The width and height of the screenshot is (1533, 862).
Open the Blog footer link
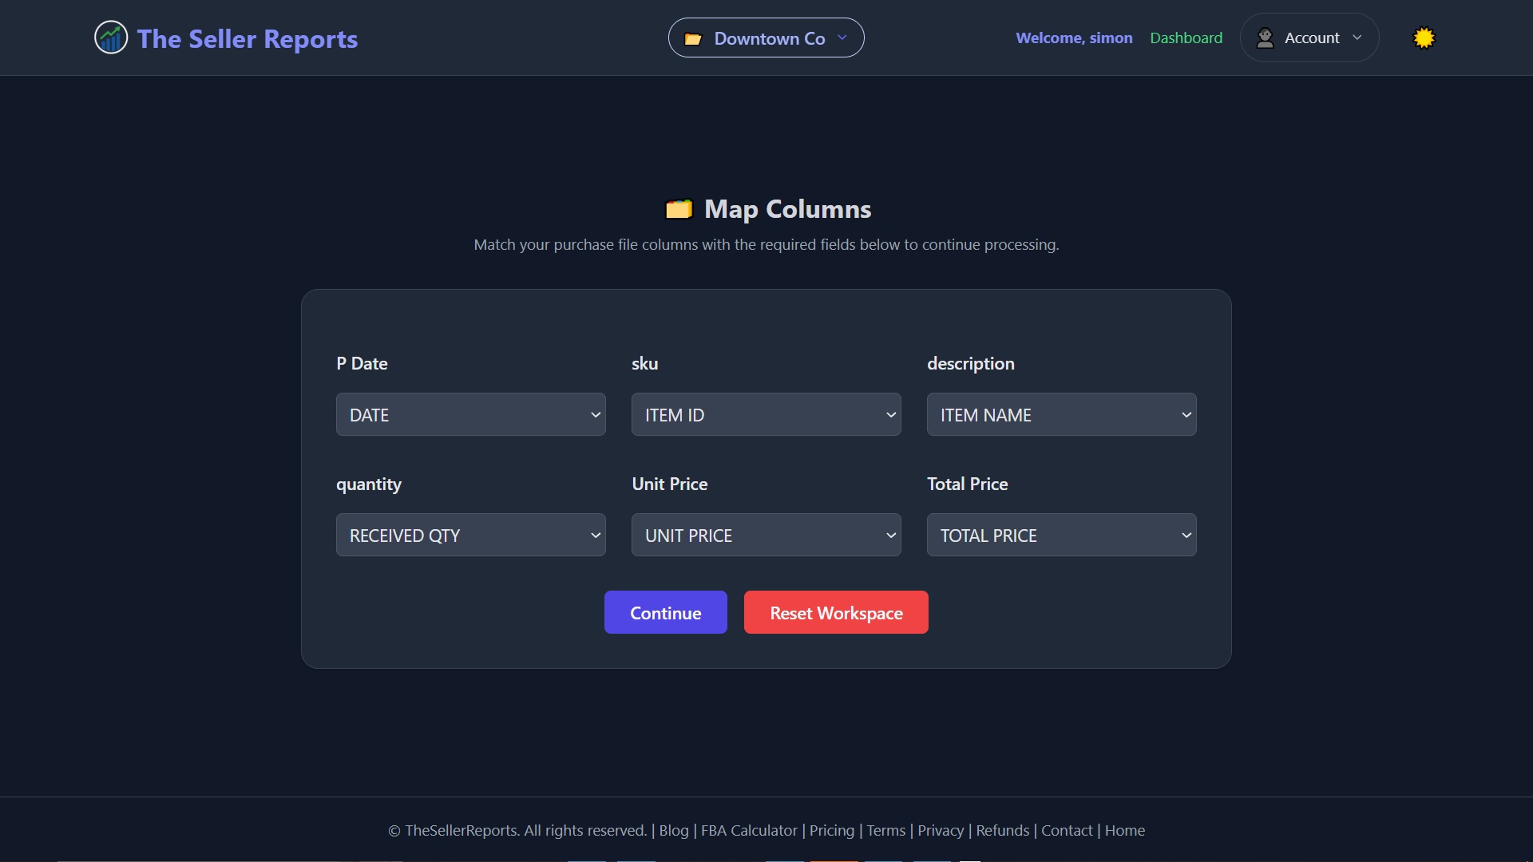tap(674, 830)
